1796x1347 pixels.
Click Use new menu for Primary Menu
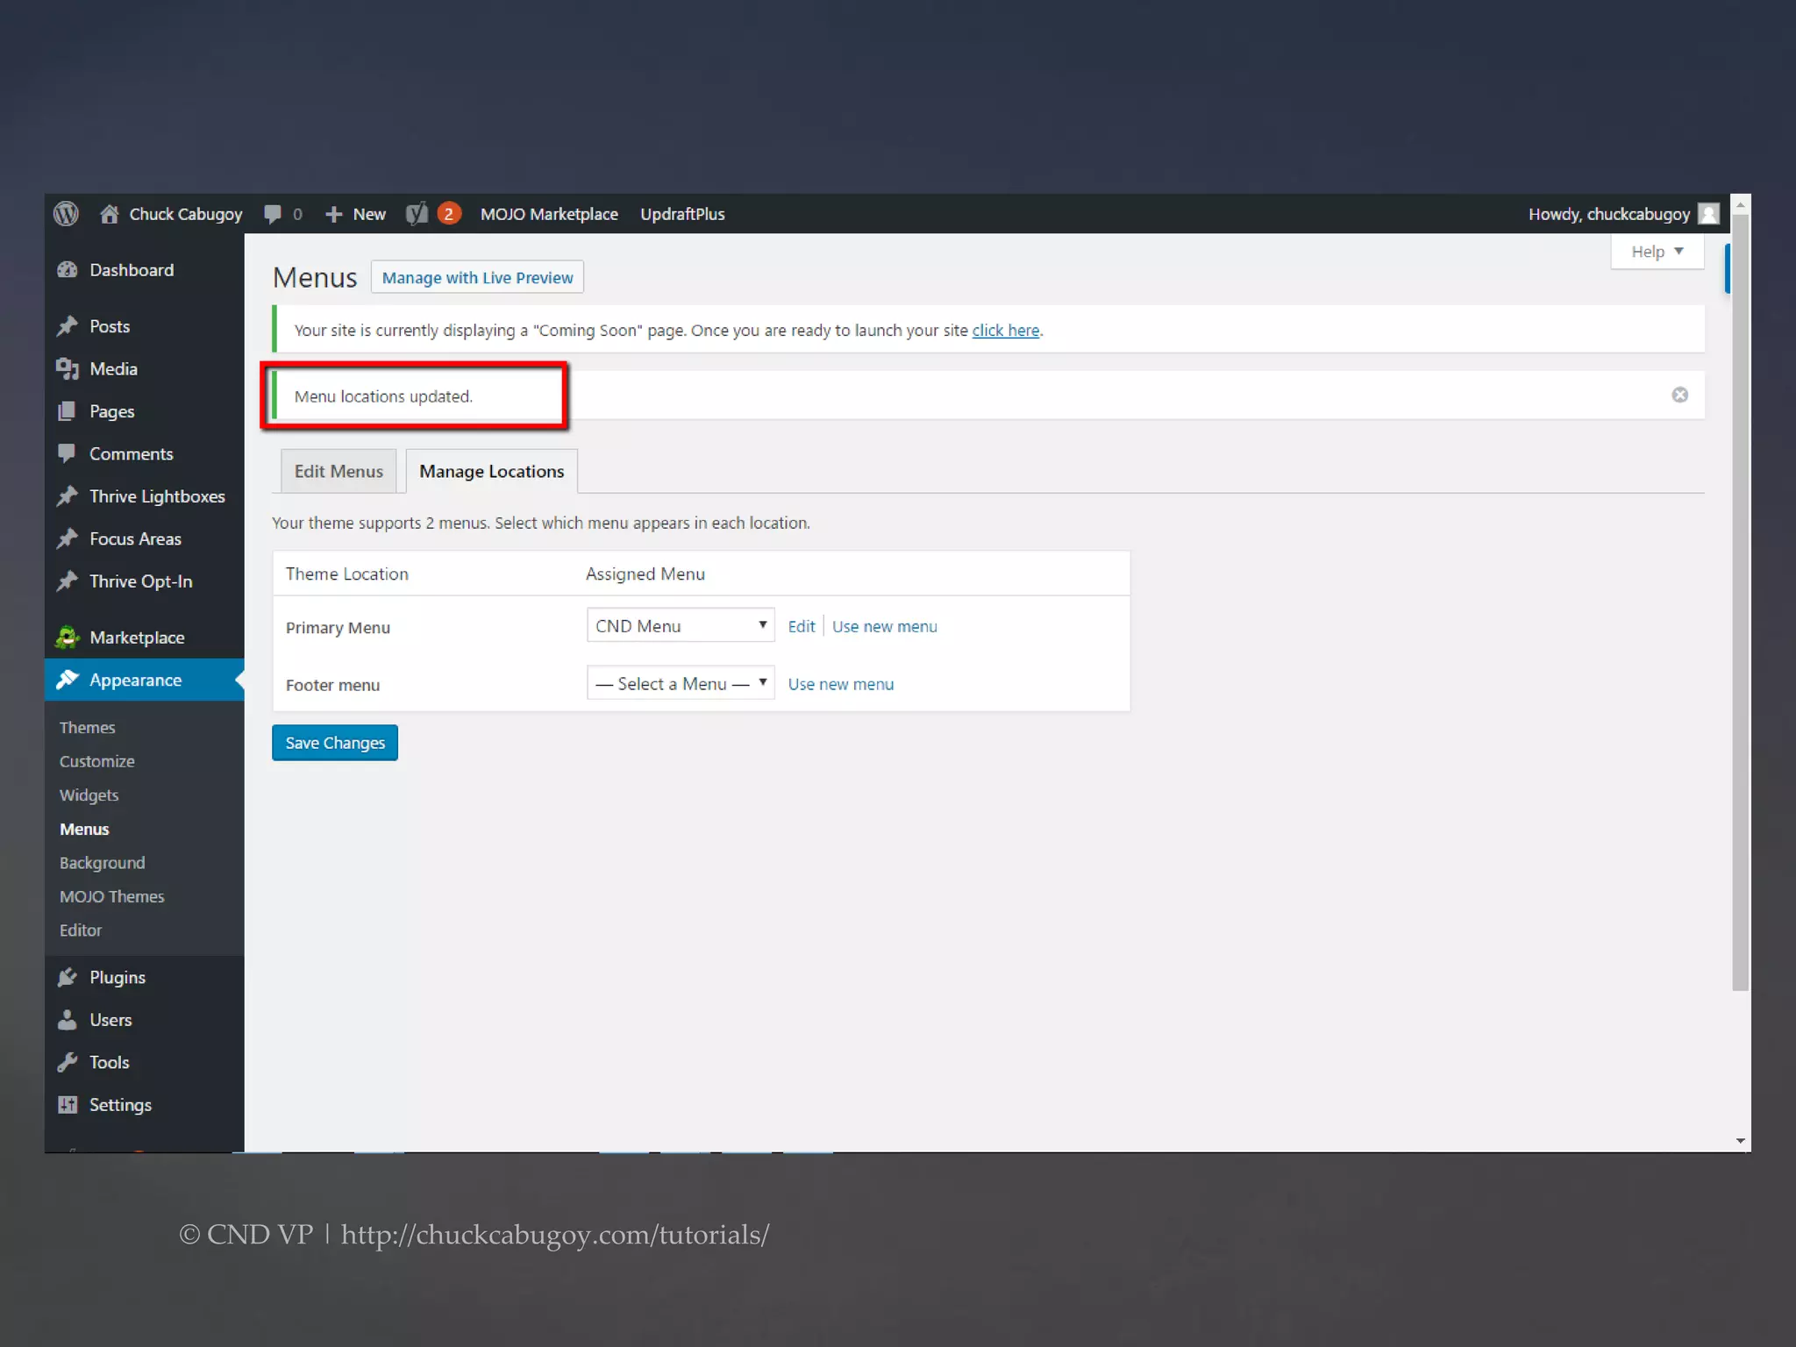[x=884, y=626]
